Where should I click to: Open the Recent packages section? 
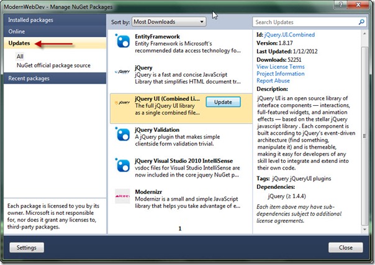pyautogui.click(x=29, y=79)
